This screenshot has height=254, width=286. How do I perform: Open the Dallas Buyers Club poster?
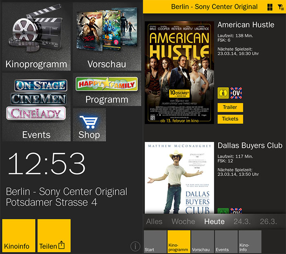[x=179, y=178]
